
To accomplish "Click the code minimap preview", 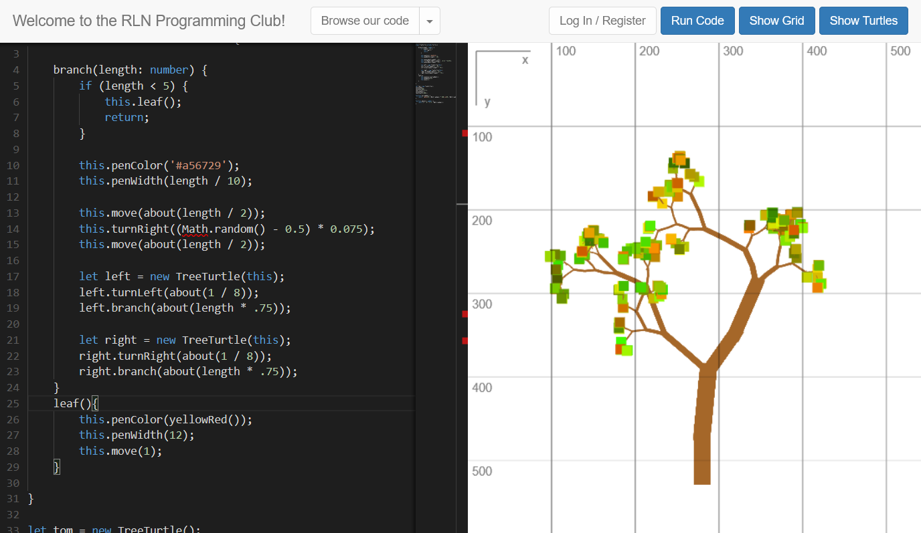I will pos(436,74).
